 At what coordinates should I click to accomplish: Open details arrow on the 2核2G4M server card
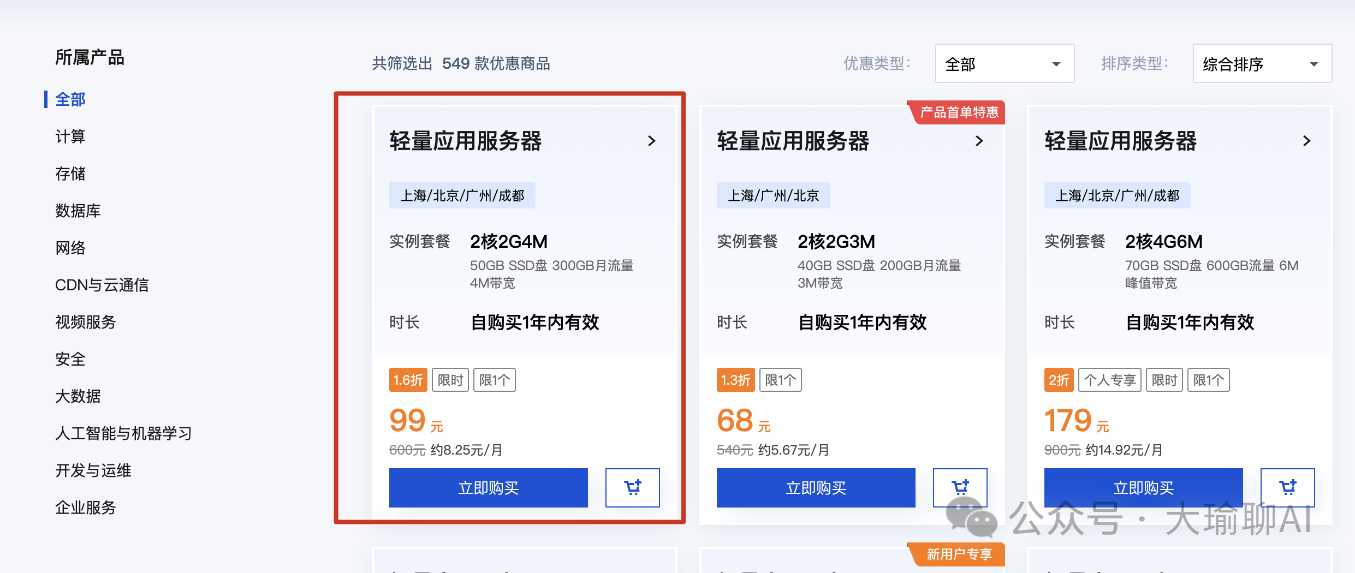pos(652,141)
